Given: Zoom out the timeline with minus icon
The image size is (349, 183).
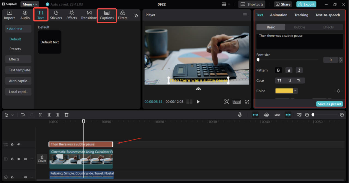Looking at the screenshot, I should coord(307,115).
